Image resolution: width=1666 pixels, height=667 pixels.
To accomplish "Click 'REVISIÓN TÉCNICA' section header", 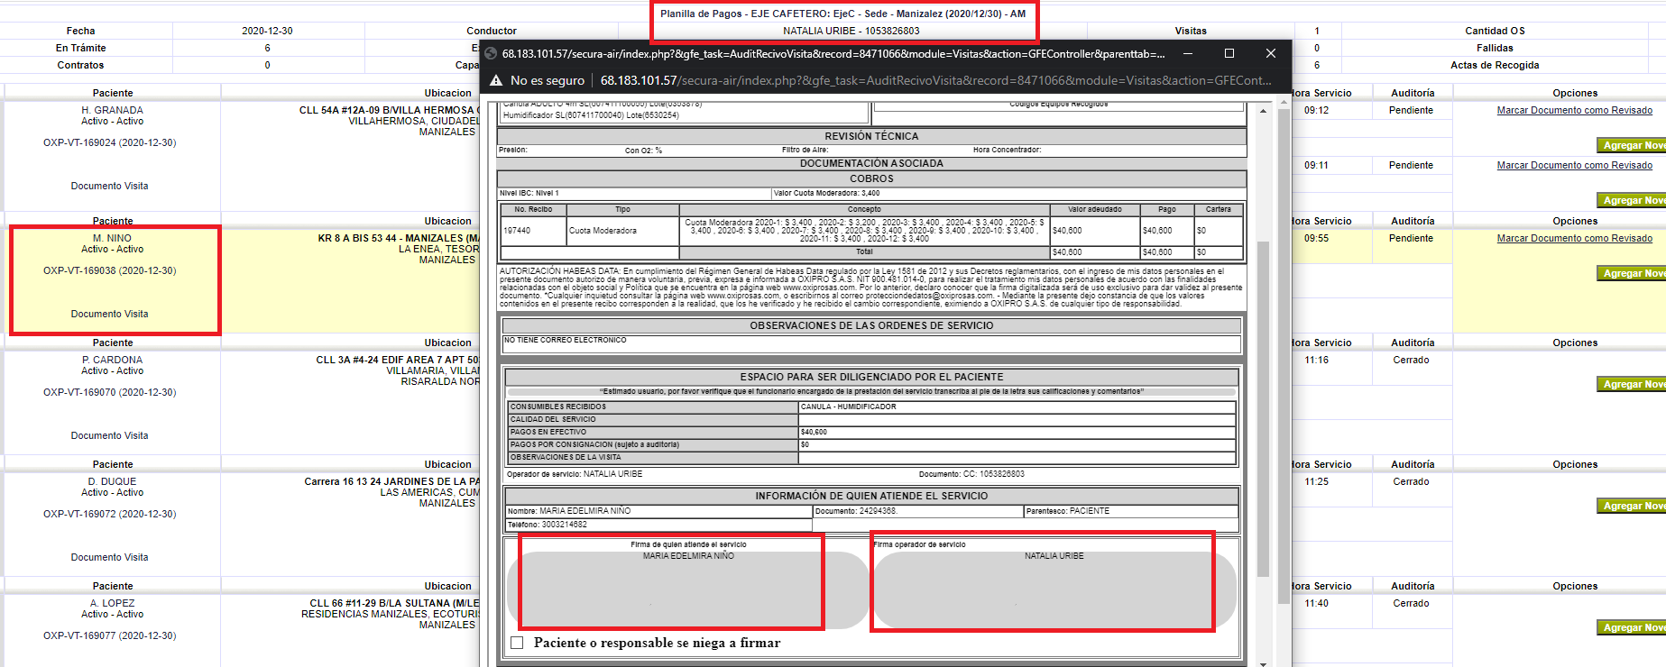I will pos(871,136).
